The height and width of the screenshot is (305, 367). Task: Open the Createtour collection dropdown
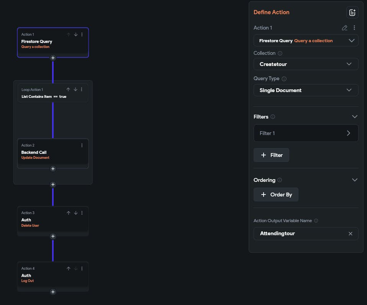306,64
